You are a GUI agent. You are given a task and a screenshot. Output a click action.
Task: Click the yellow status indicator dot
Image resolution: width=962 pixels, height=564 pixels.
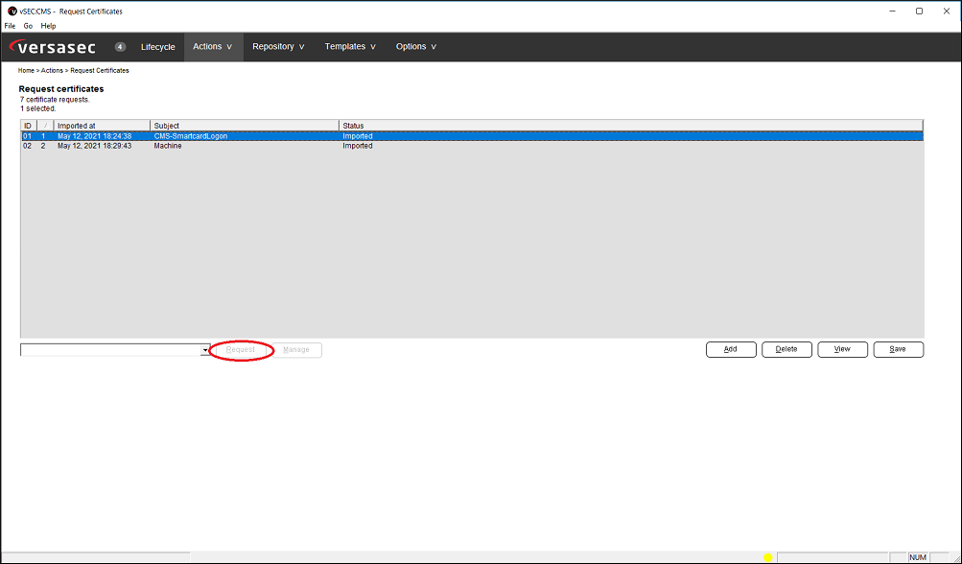click(767, 557)
